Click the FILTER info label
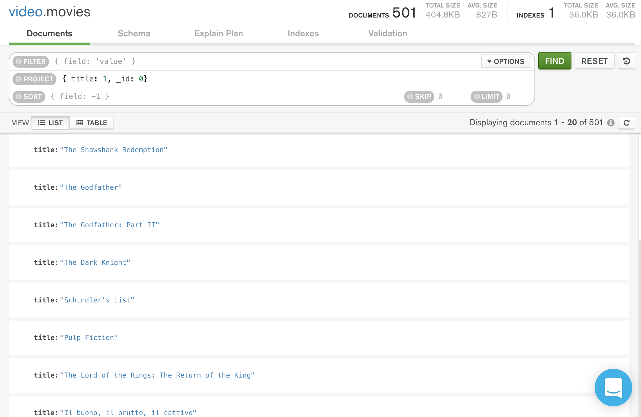 [x=31, y=61]
